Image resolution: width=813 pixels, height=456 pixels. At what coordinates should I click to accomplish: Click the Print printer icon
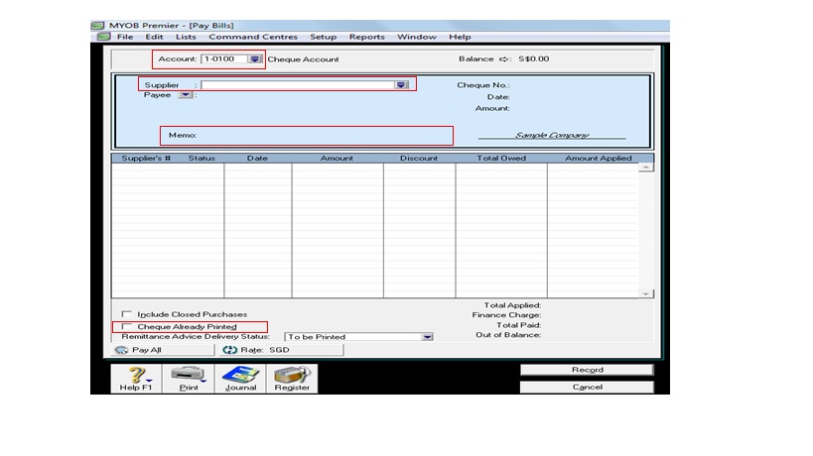coord(189,379)
